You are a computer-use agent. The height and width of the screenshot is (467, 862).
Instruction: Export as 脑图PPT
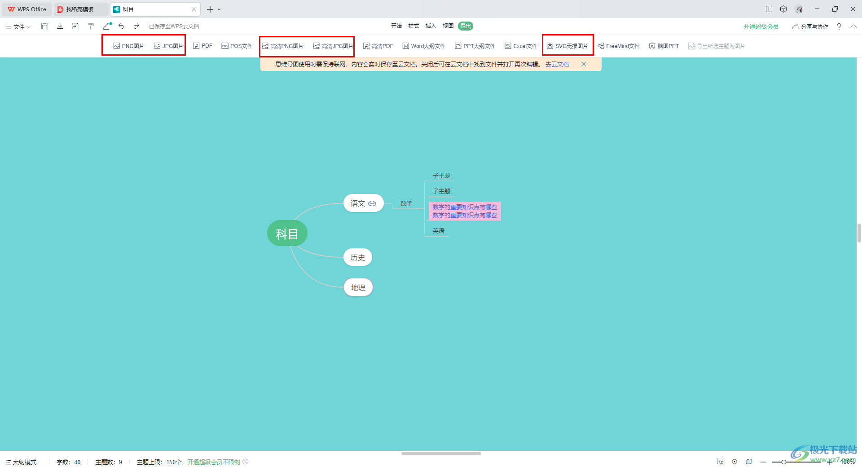tap(664, 46)
